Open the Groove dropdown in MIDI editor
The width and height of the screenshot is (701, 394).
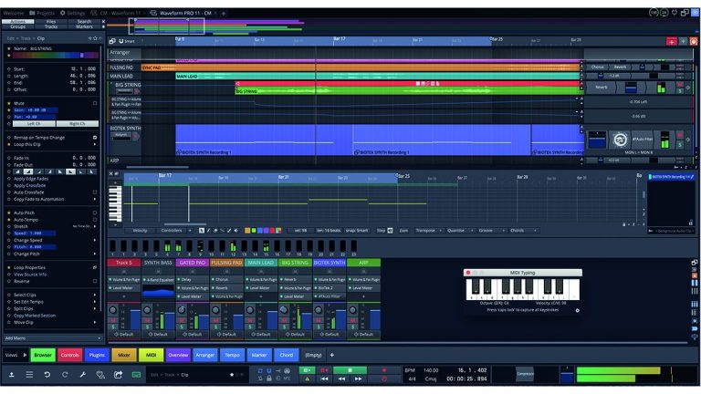coord(491,231)
